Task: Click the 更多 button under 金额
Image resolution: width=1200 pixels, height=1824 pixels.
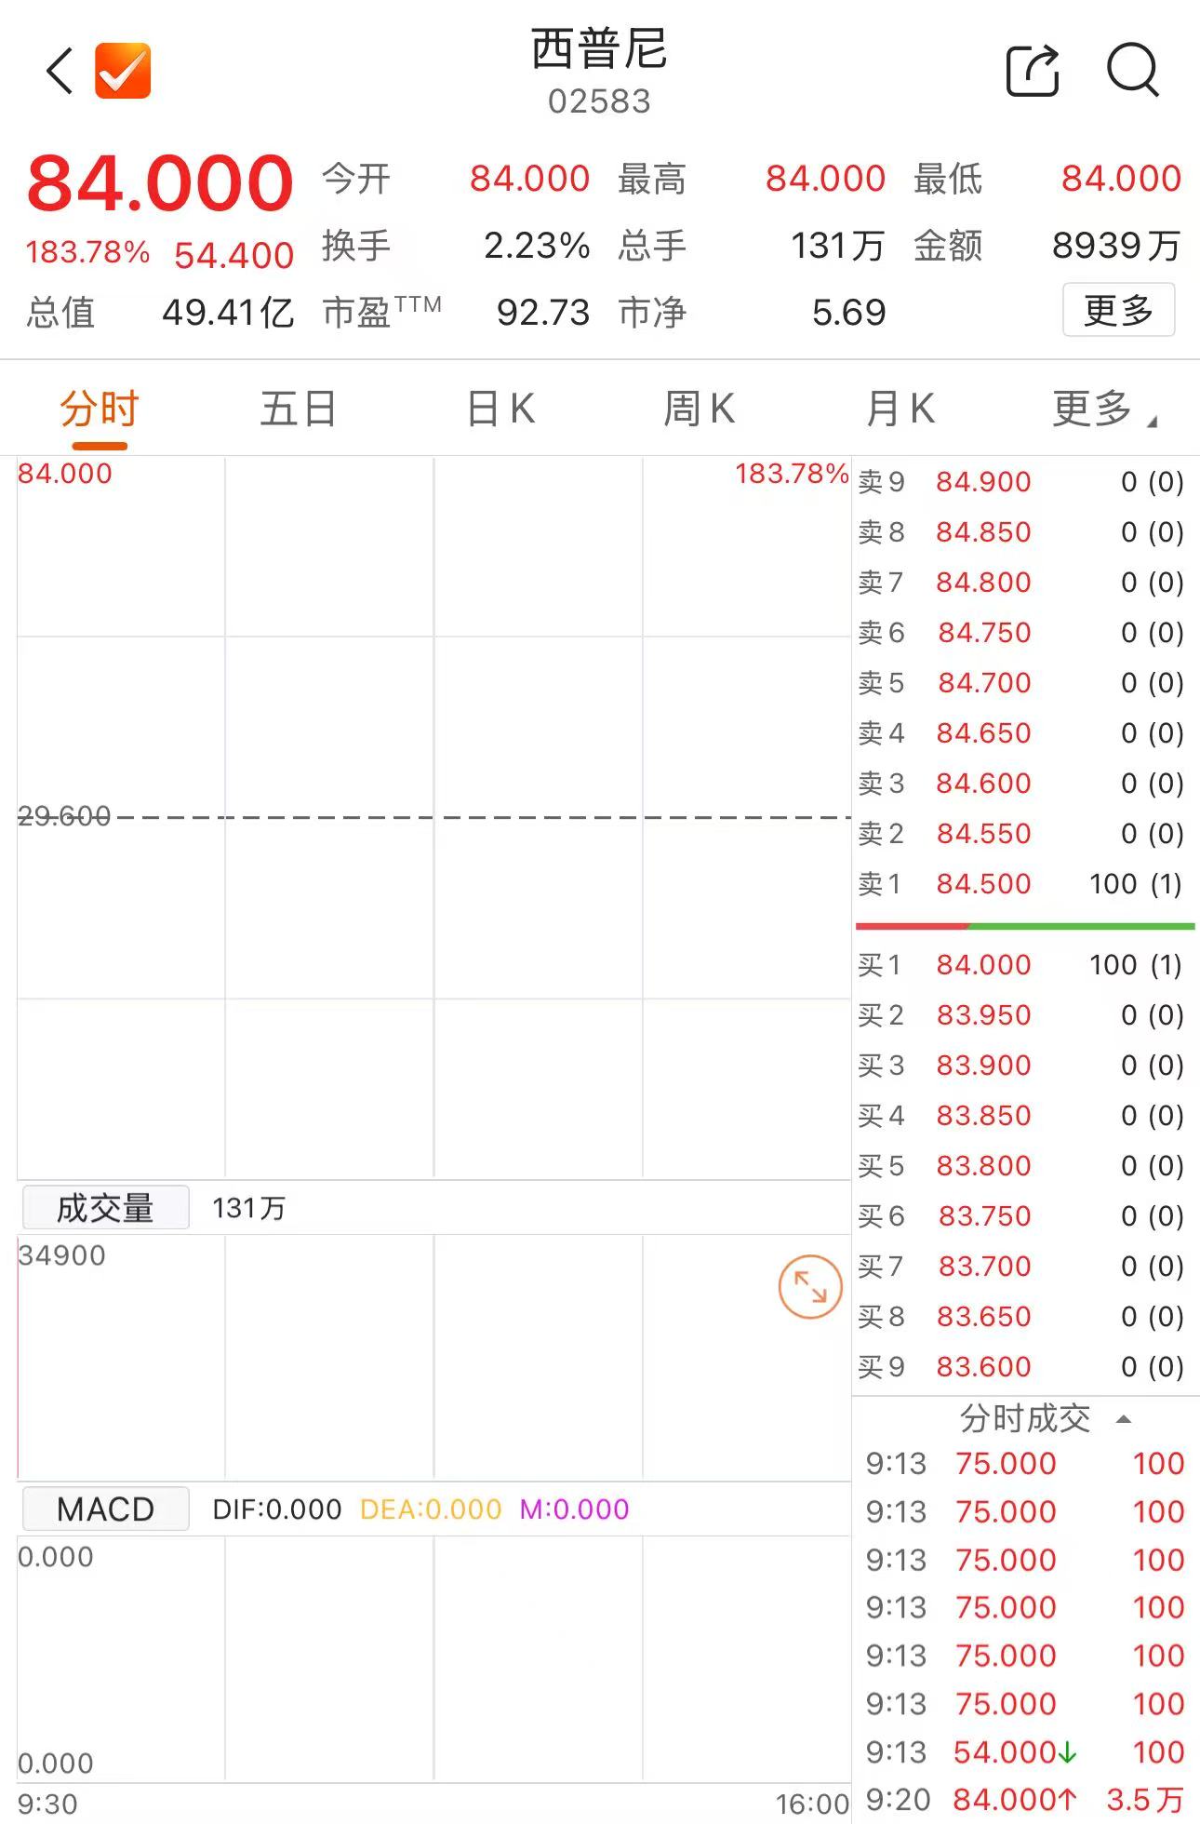Action: (1118, 310)
